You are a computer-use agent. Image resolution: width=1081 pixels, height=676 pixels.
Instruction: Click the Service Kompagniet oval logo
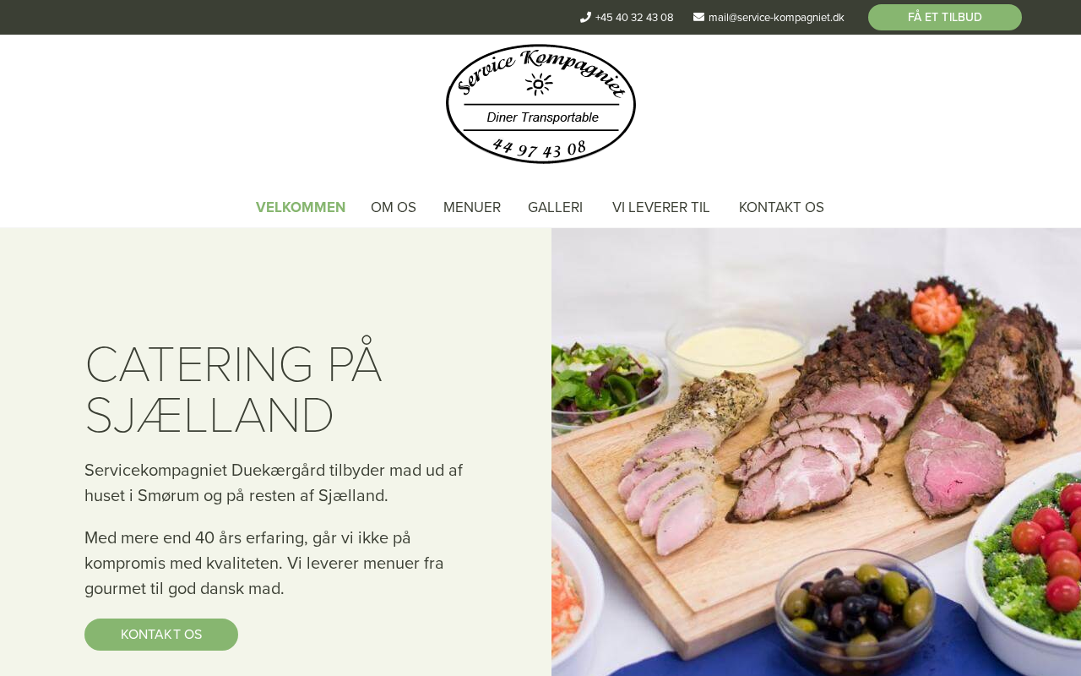pyautogui.click(x=540, y=104)
